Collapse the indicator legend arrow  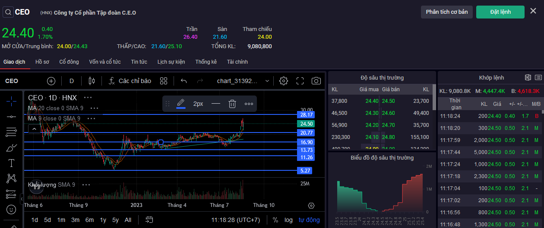pos(34,128)
